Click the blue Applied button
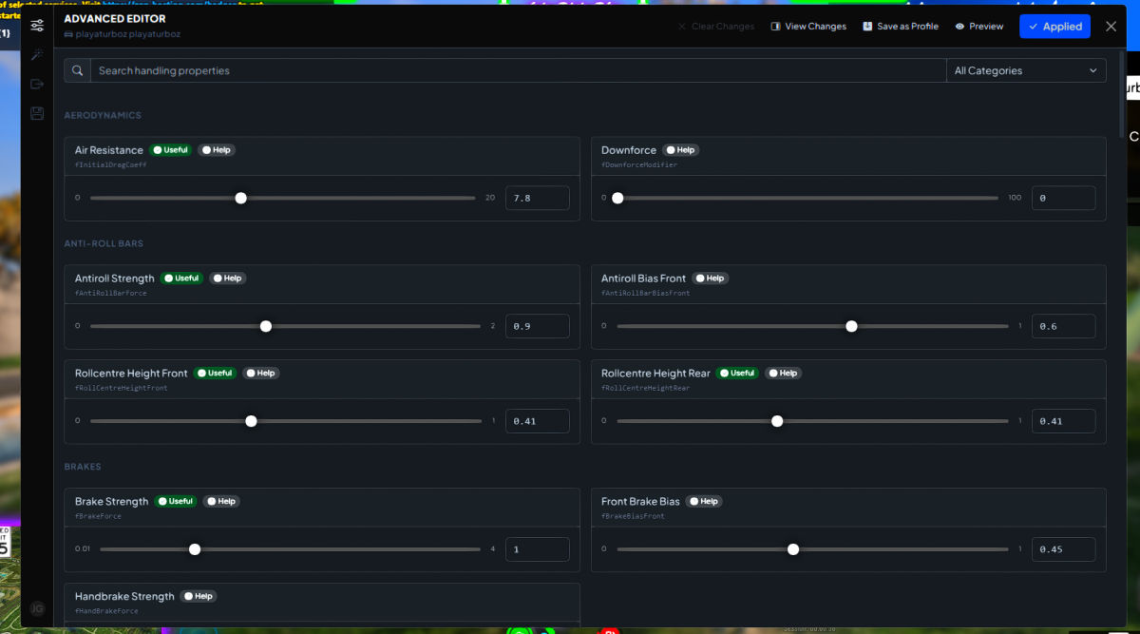 pos(1054,27)
